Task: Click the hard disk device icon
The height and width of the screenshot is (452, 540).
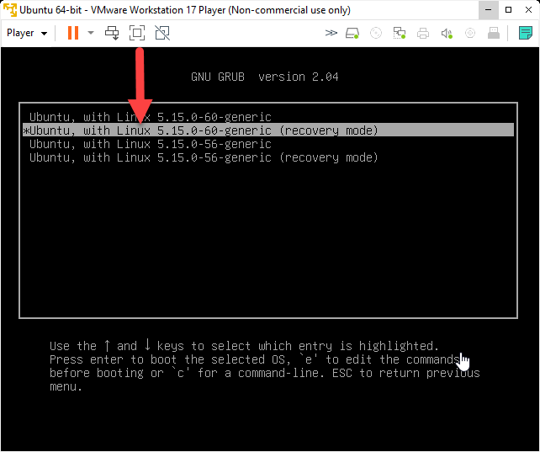Action: pos(352,33)
